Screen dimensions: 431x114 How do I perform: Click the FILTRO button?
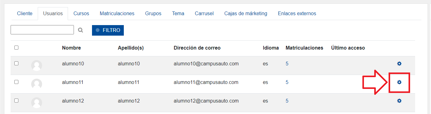[x=108, y=30]
